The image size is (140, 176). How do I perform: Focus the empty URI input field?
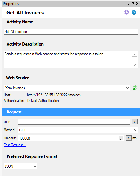pos(74,122)
